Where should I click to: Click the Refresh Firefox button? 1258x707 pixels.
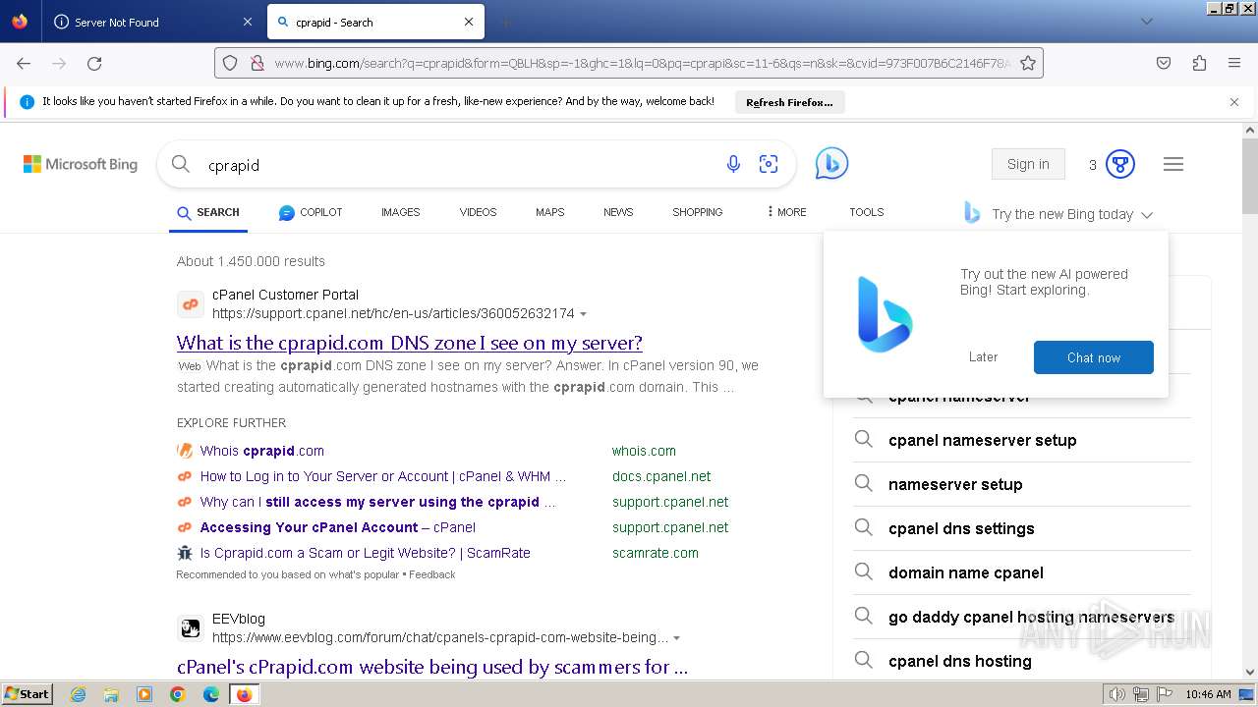(x=789, y=102)
